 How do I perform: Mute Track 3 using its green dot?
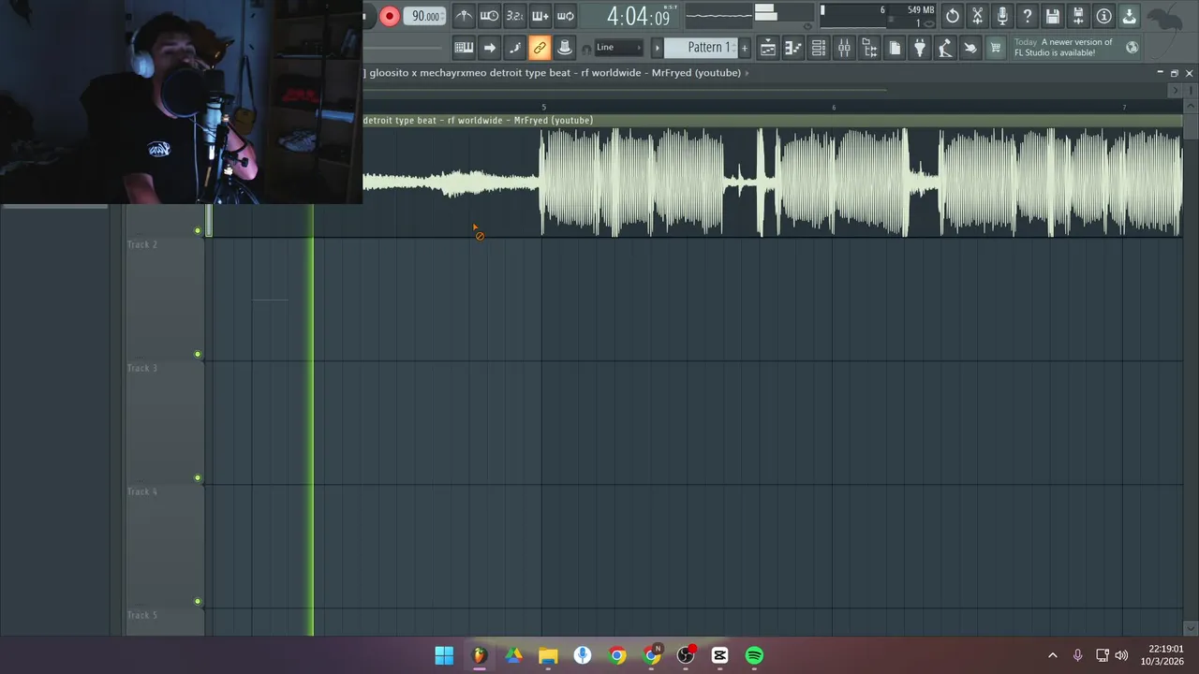[x=198, y=477]
